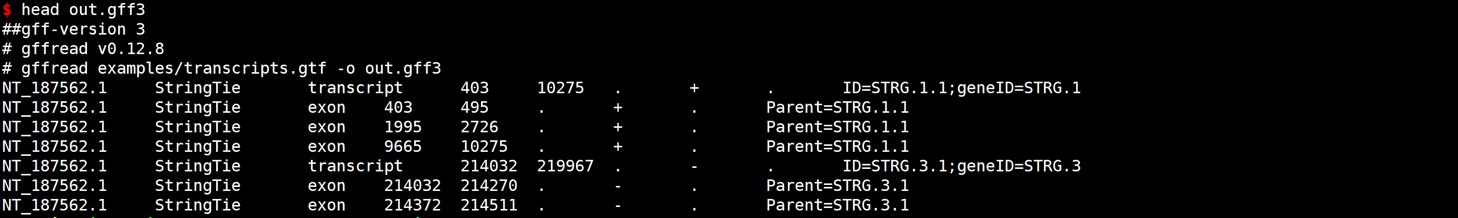Click the exon end value 214511
The height and width of the screenshot is (218, 1458).
tap(489, 205)
